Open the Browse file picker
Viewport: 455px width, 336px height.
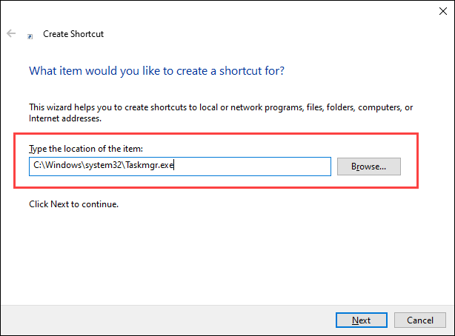tap(368, 167)
